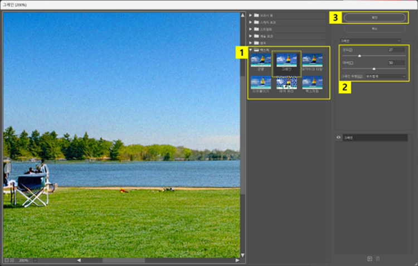The image size is (418, 266).
Task: Click the zoom out minus icon
Action: coord(7,260)
